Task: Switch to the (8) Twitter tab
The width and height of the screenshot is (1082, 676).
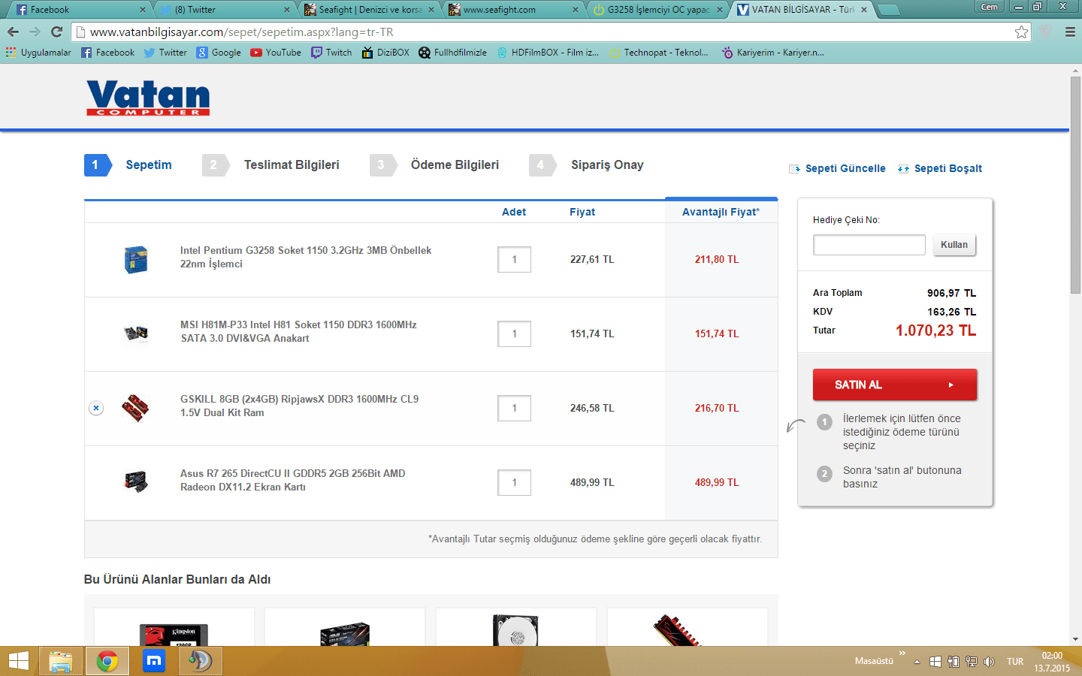Action: coord(225,10)
